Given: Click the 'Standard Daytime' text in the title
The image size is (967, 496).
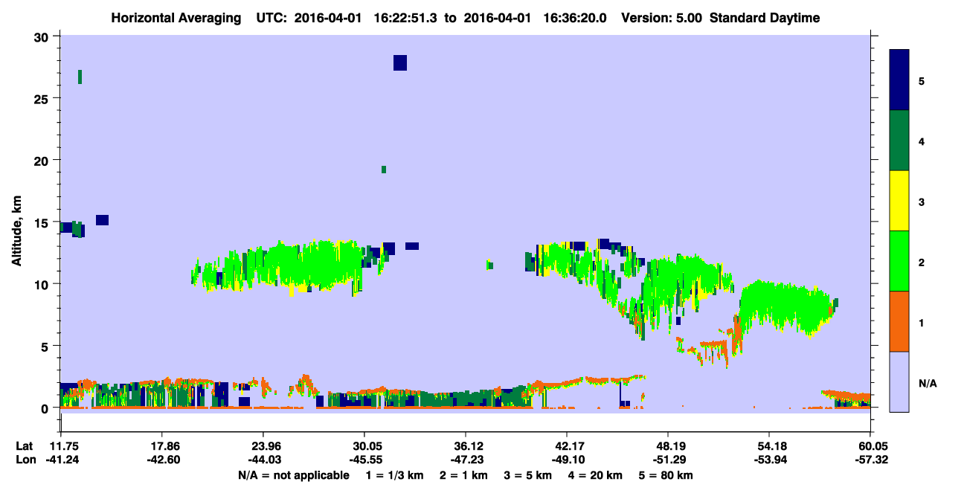Looking at the screenshot, I should coord(765,18).
